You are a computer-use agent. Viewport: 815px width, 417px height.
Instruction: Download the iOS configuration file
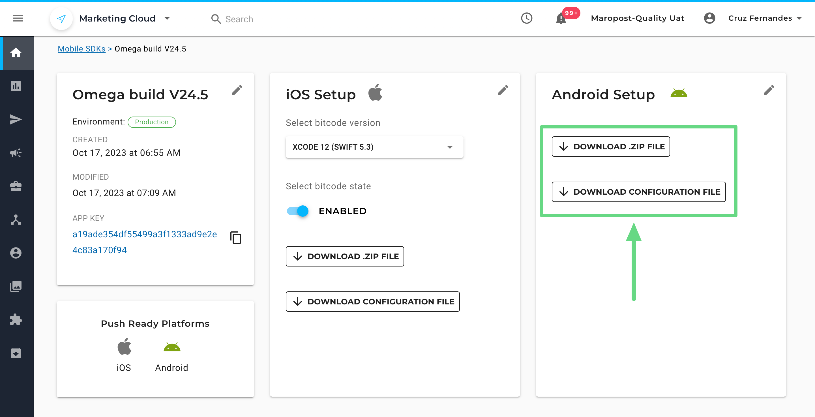[373, 302]
